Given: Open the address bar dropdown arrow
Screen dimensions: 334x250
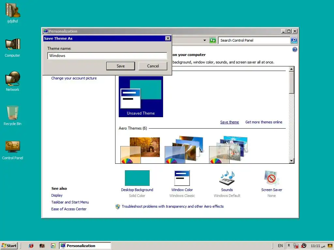Looking at the screenshot, I should click(x=205, y=40).
